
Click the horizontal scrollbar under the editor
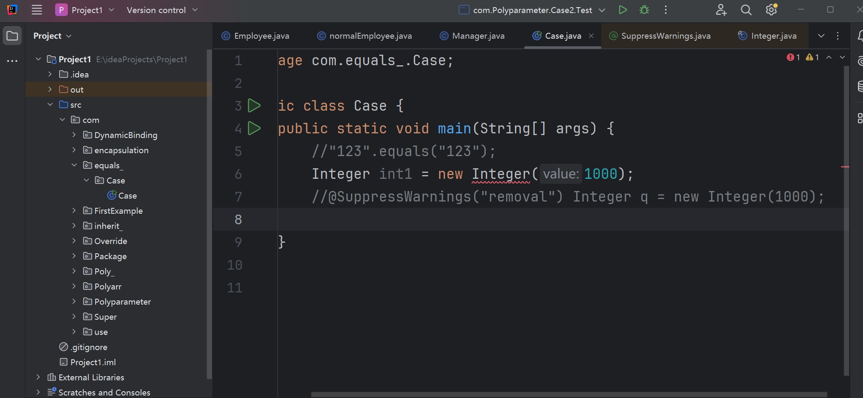click(x=569, y=394)
